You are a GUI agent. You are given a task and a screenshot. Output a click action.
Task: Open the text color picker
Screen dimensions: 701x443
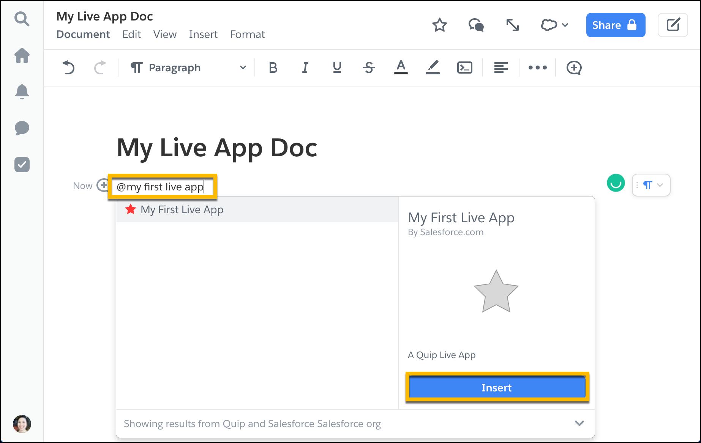[401, 68]
